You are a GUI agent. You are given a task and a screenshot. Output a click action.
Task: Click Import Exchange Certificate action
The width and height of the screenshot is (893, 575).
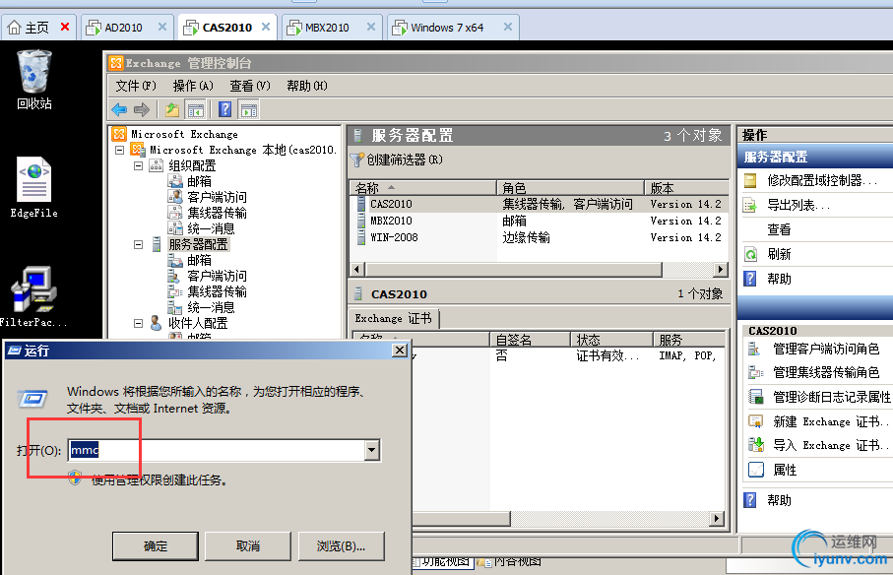pyautogui.click(x=830, y=445)
